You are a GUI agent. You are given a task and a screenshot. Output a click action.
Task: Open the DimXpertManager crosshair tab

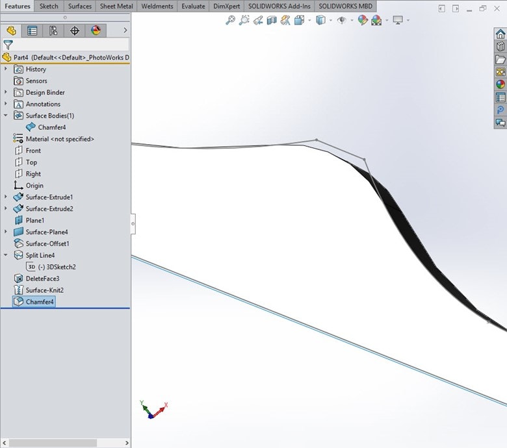[75, 31]
